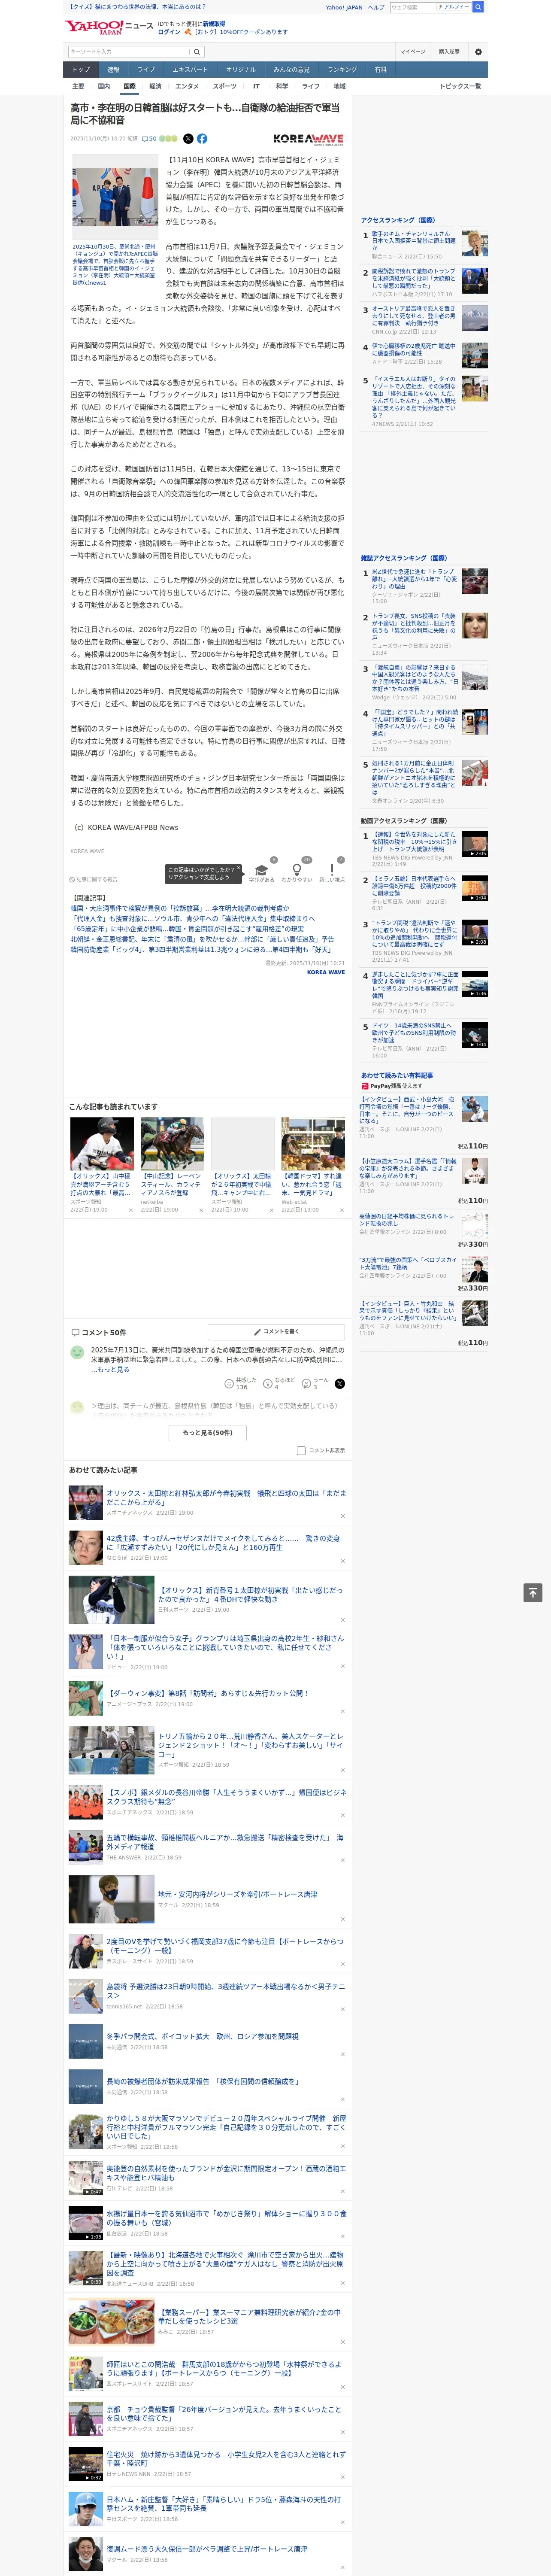551x2576 pixels.
Task: Share article on Facebook icon
Action: click(x=202, y=139)
